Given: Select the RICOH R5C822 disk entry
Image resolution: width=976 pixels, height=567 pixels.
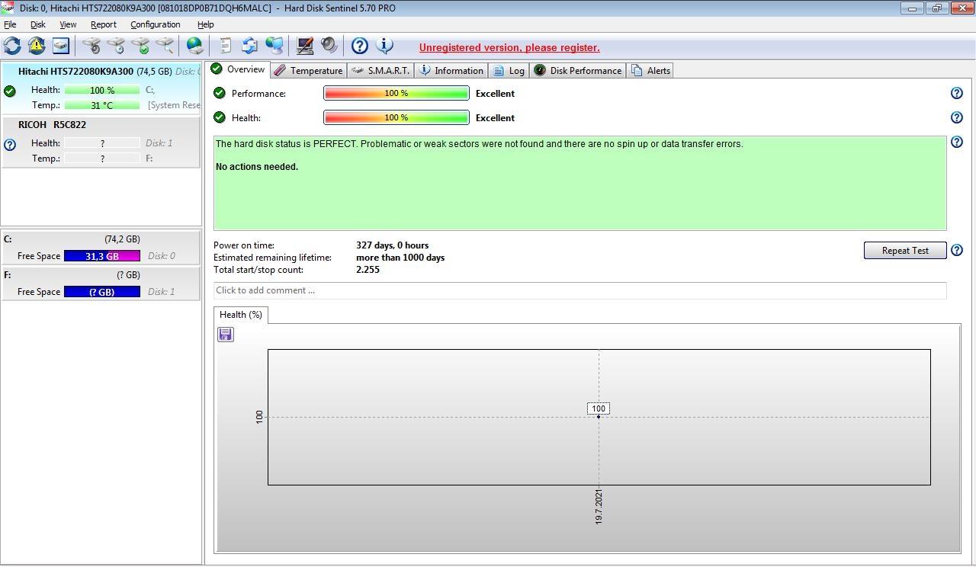Looking at the screenshot, I should pyautogui.click(x=101, y=143).
